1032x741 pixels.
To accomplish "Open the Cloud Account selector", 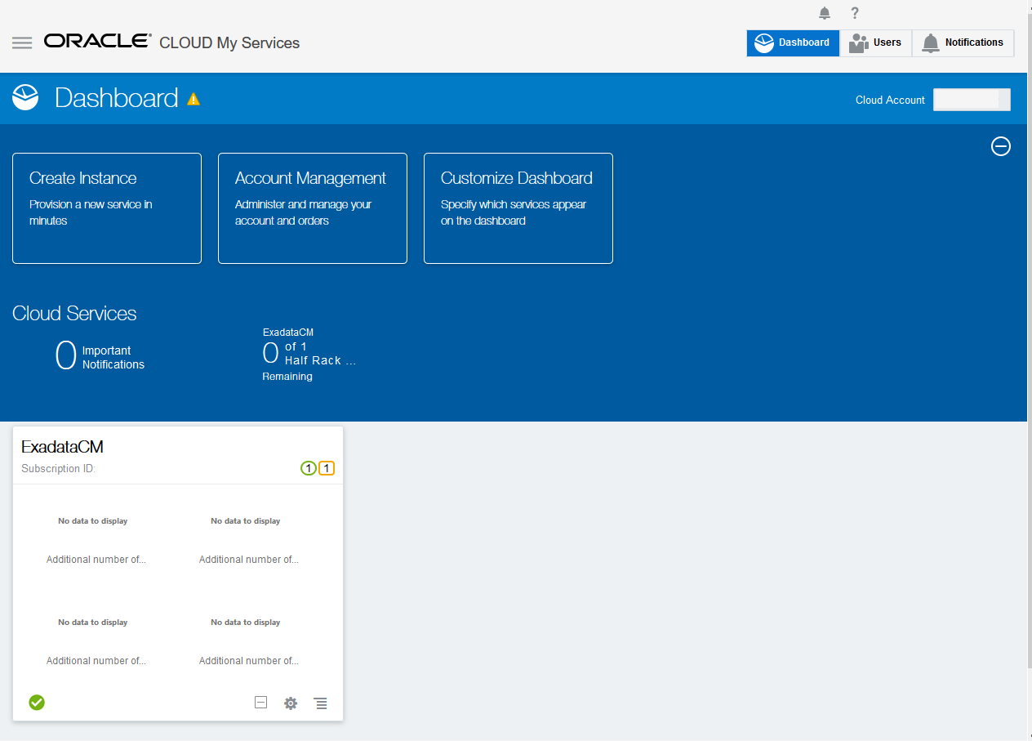I will click(x=972, y=99).
